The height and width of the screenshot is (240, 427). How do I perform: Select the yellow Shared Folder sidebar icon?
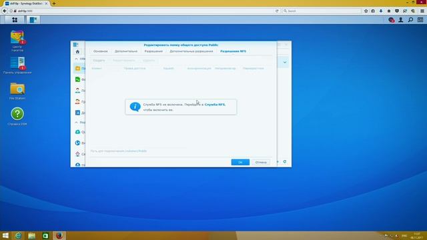(x=77, y=68)
